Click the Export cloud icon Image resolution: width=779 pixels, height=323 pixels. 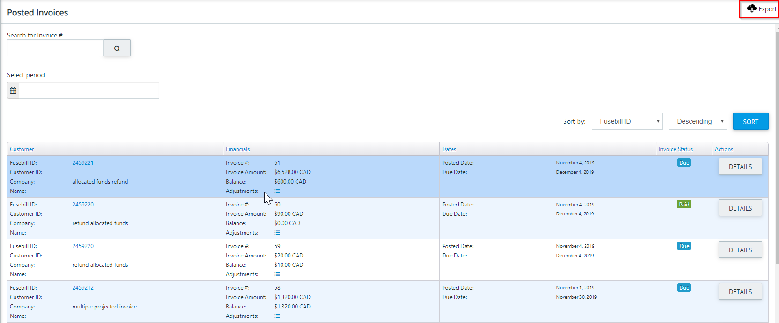click(751, 8)
